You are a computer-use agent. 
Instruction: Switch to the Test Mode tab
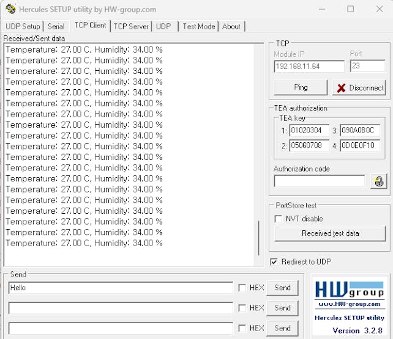[x=199, y=26]
